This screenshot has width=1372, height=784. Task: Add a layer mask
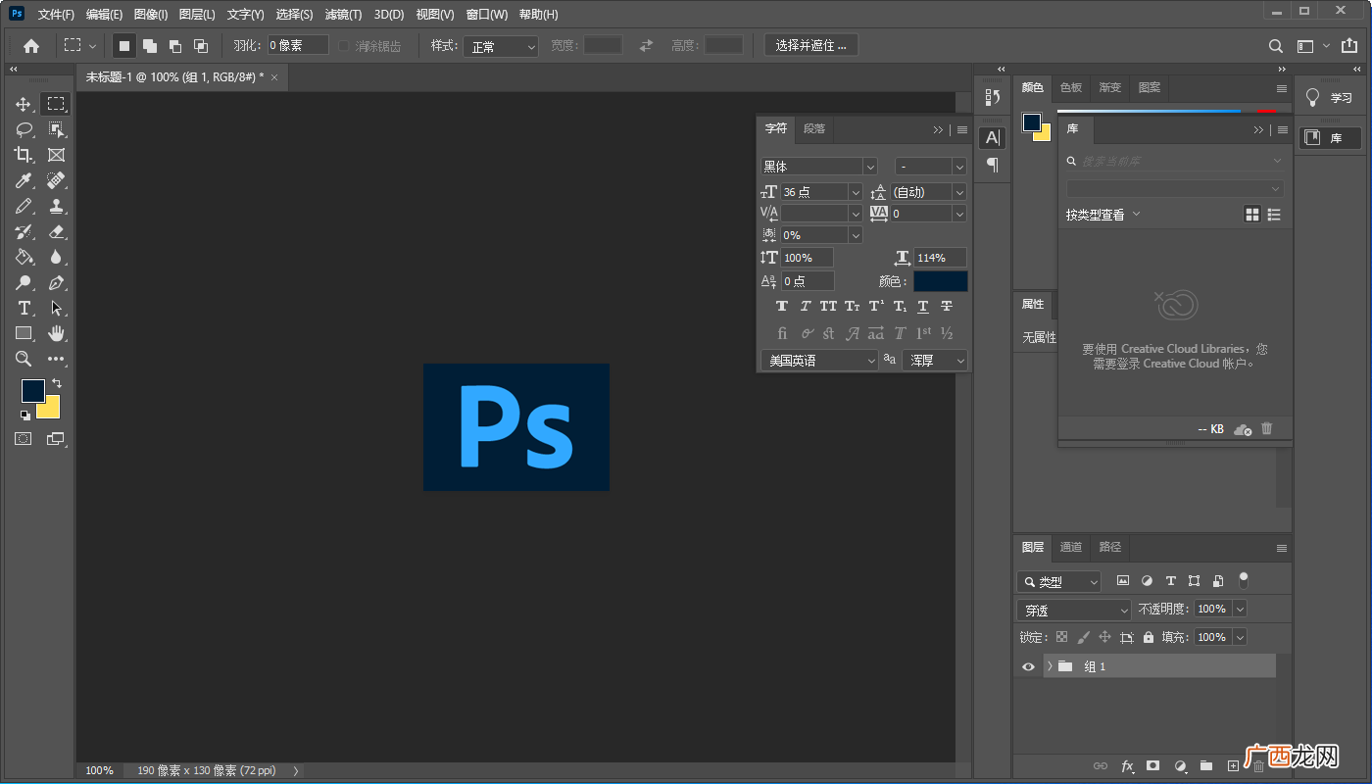pos(1153,765)
